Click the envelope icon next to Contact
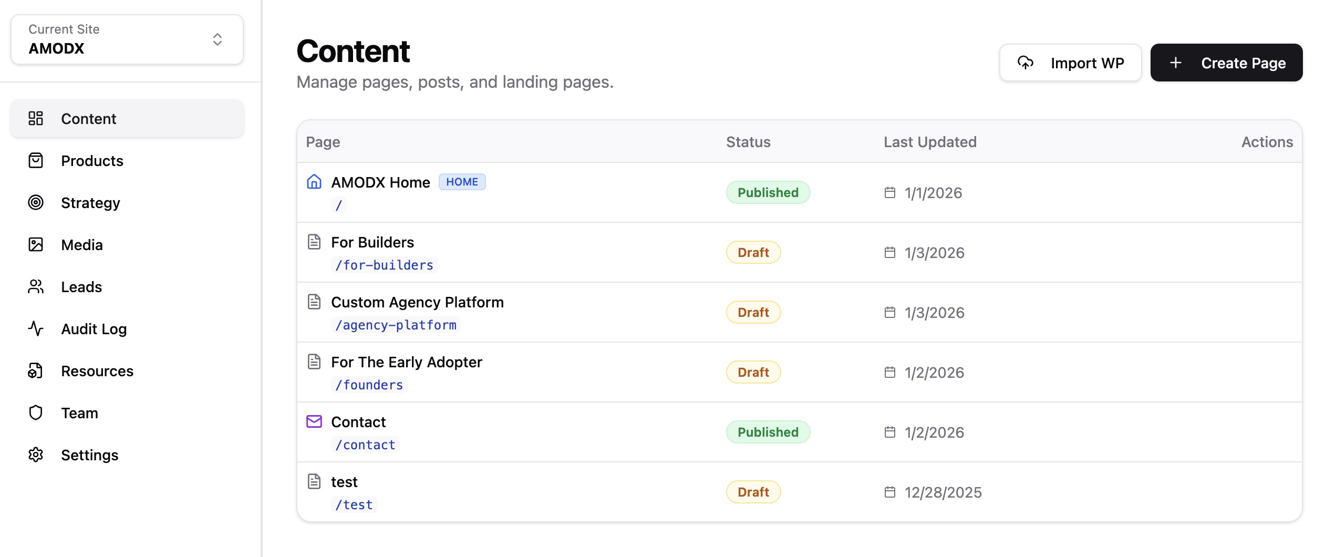The width and height of the screenshot is (1325, 557). tap(314, 422)
